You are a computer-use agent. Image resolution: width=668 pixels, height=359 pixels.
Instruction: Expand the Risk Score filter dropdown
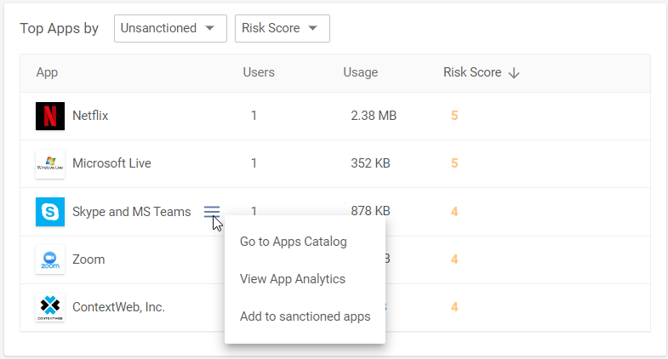(x=283, y=29)
